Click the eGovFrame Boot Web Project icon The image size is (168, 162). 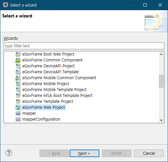[x=18, y=54]
